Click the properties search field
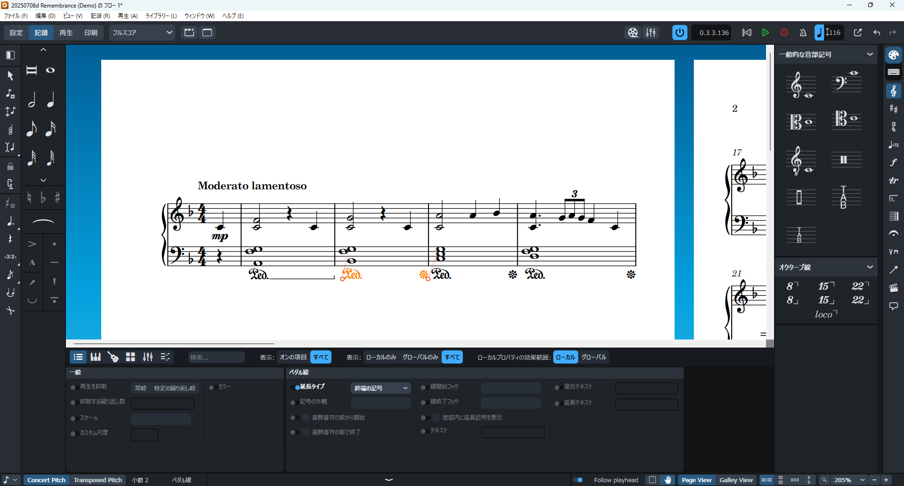Viewport: 904px width, 486px height. pos(216,357)
